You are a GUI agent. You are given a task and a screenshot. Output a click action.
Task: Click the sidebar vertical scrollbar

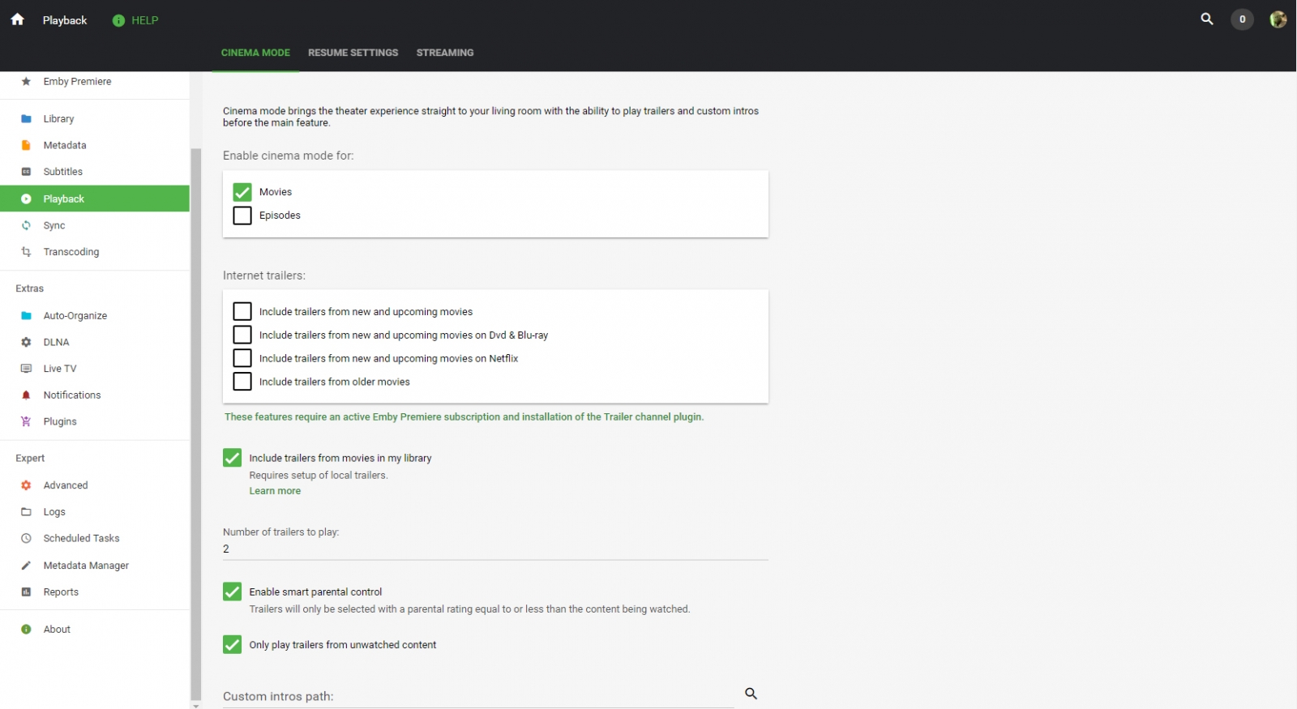coord(195,424)
